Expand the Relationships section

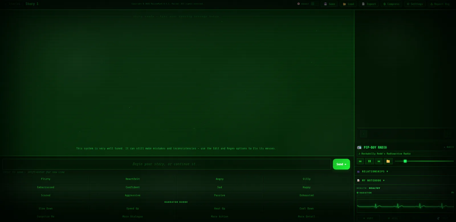405,171
